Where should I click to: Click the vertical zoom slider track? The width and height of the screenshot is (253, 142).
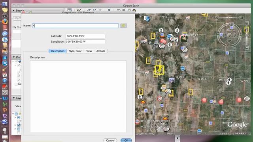click(247, 35)
